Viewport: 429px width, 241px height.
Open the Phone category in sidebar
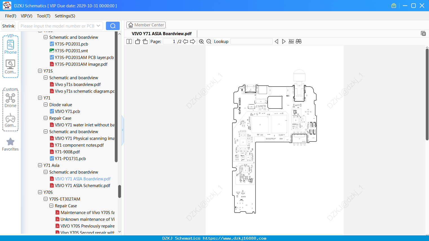point(10,47)
